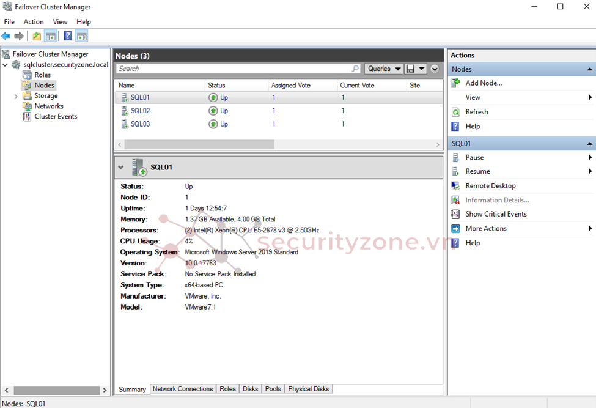Select the SQL02 node row

point(140,111)
